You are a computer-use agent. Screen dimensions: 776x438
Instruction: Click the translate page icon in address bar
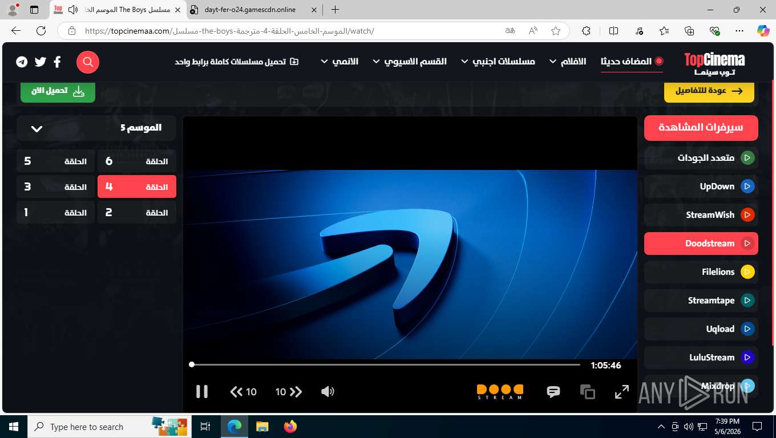(510, 31)
